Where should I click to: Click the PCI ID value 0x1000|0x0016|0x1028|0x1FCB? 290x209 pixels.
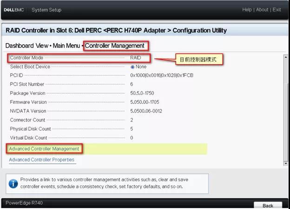[x=162, y=75]
